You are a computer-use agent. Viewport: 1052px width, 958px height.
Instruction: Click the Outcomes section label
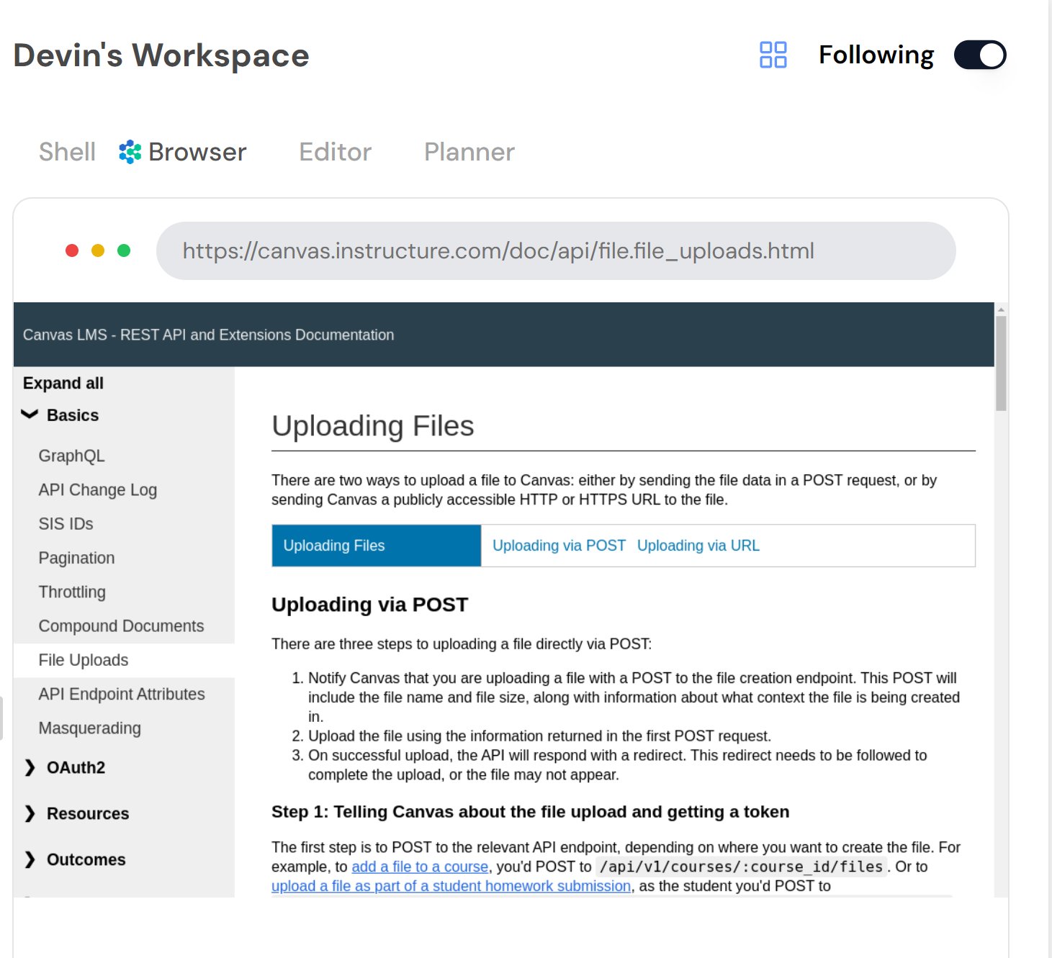(86, 860)
